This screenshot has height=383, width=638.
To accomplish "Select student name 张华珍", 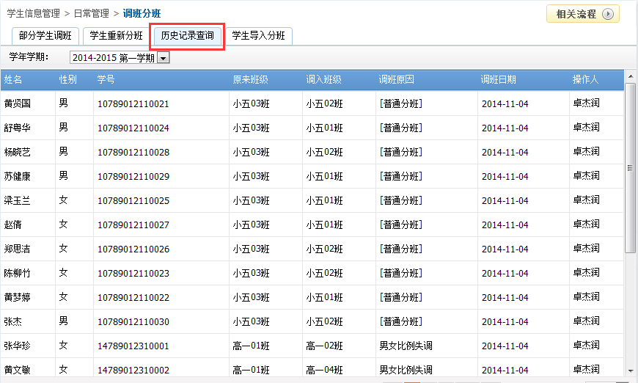I will point(18,346).
